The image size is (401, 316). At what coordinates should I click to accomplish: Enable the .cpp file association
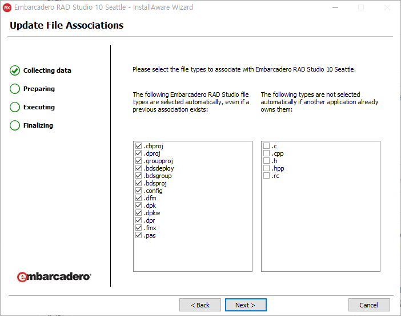tap(266, 154)
